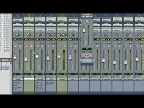Image resolution: width=144 pixels, height=108 pixels.
Task: Mute the VerseDely track
Action: [x=120, y=46]
